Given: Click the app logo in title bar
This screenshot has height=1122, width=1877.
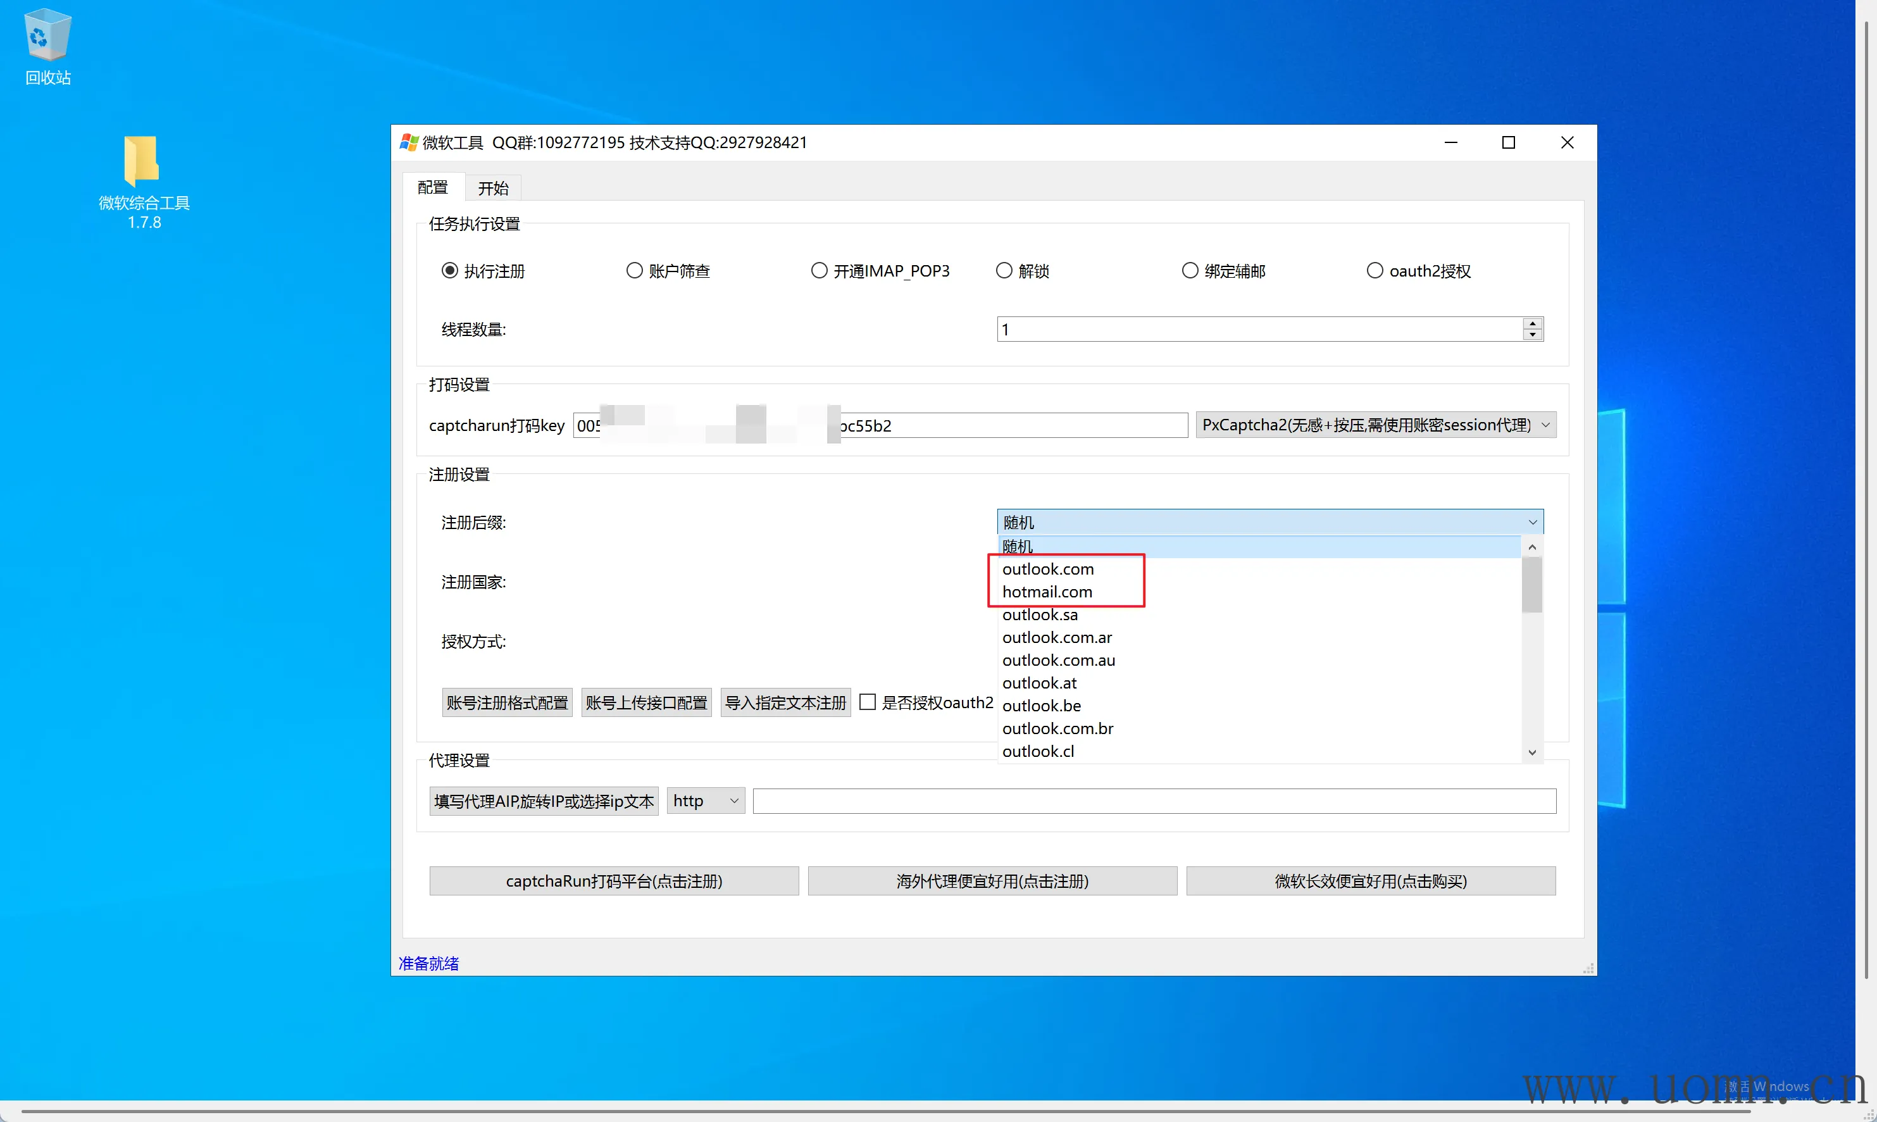Looking at the screenshot, I should point(409,142).
